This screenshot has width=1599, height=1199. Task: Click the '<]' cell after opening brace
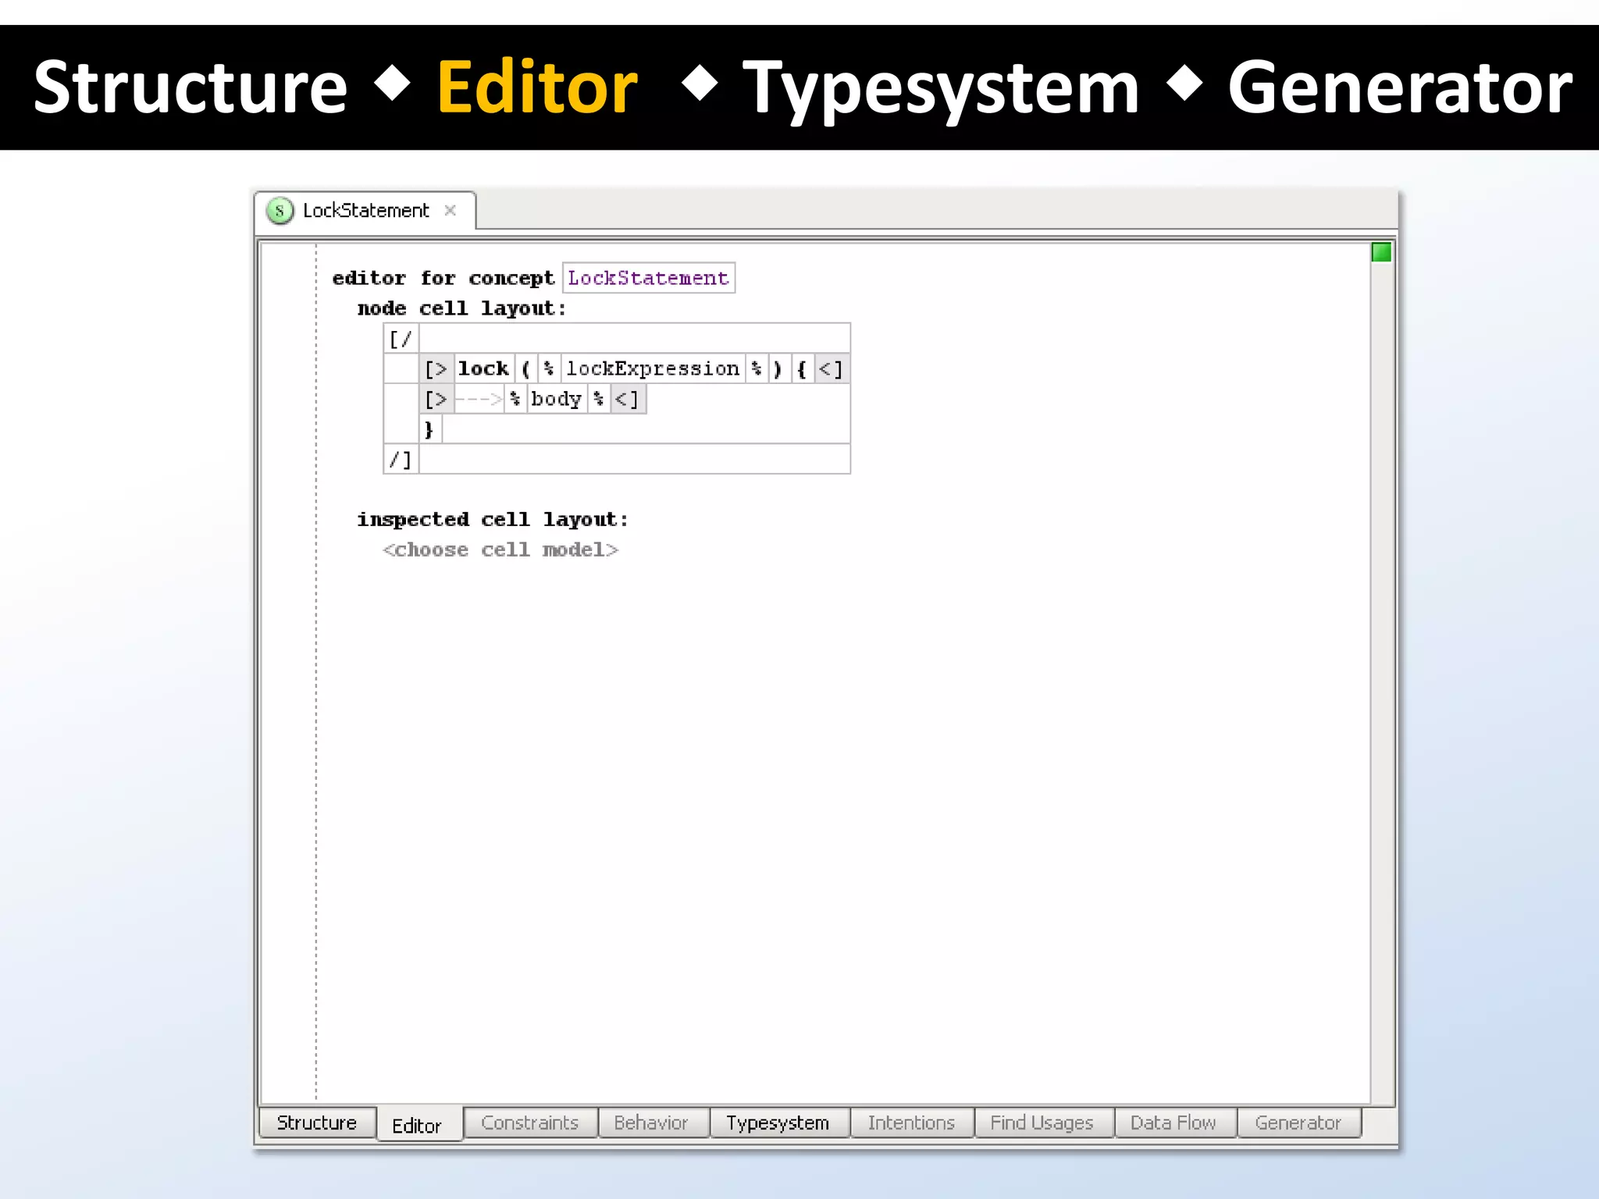click(831, 368)
